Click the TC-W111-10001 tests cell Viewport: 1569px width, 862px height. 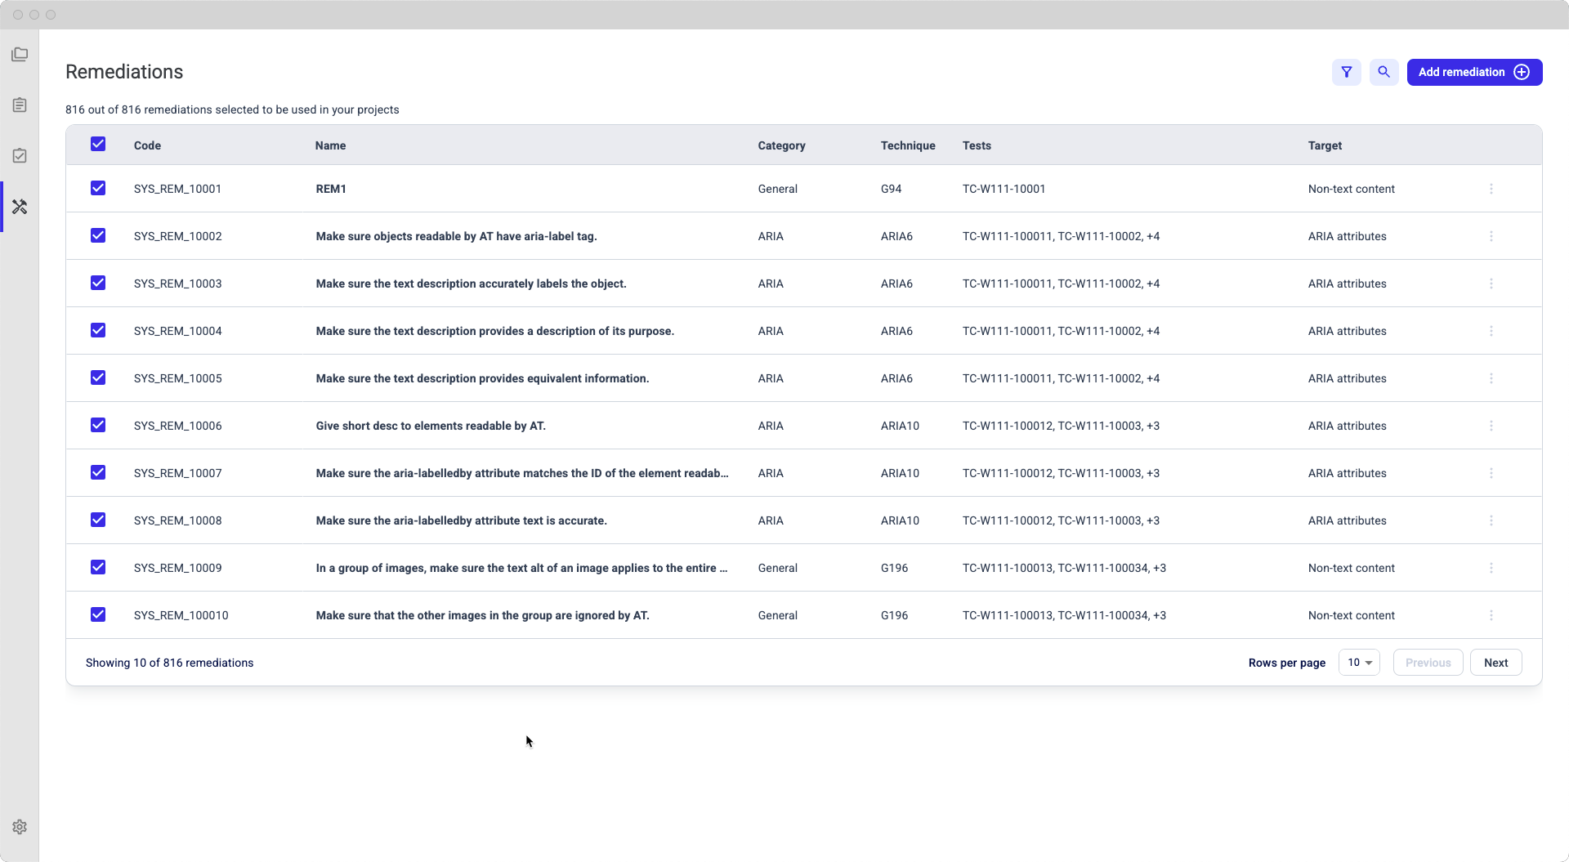(x=1004, y=189)
